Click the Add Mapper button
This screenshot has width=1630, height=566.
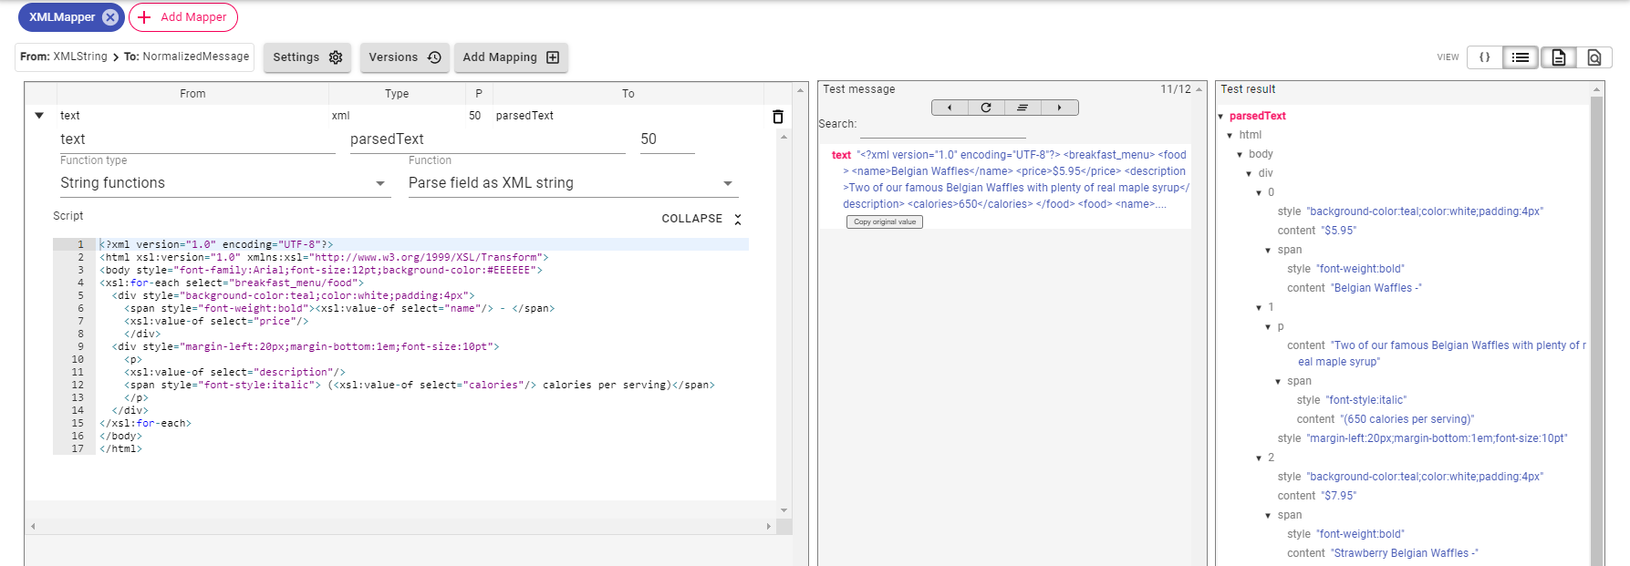(x=183, y=17)
